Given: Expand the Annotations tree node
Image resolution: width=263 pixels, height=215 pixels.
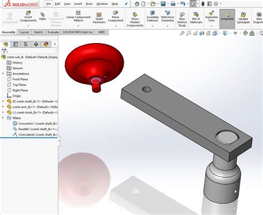Looking at the screenshot, I should click(x=3, y=74).
